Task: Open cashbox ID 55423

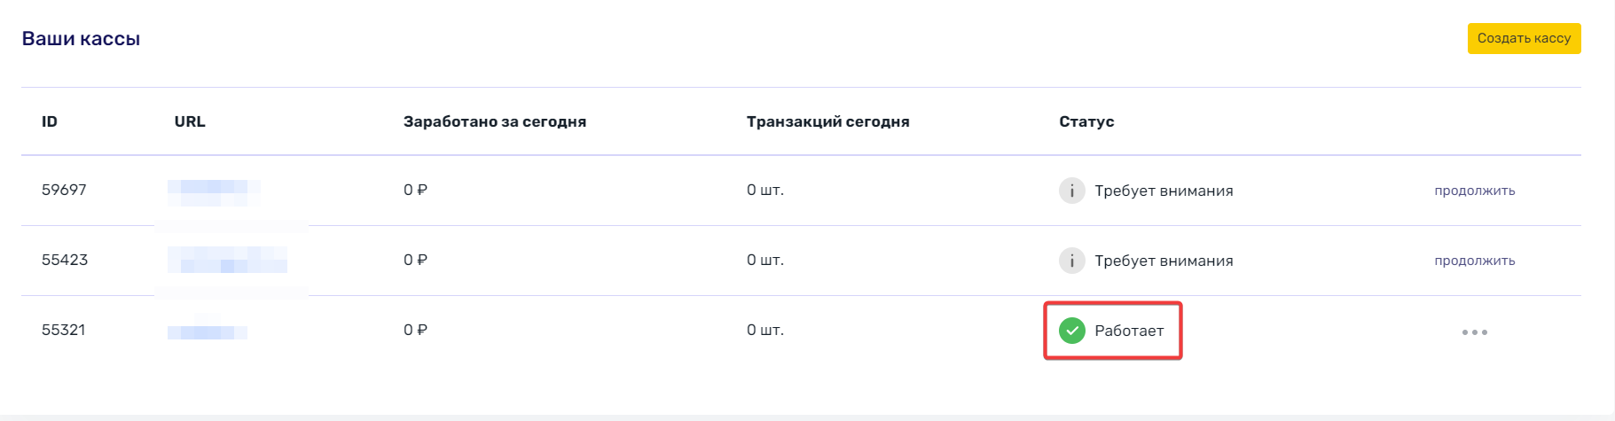Action: pyautogui.click(x=65, y=260)
